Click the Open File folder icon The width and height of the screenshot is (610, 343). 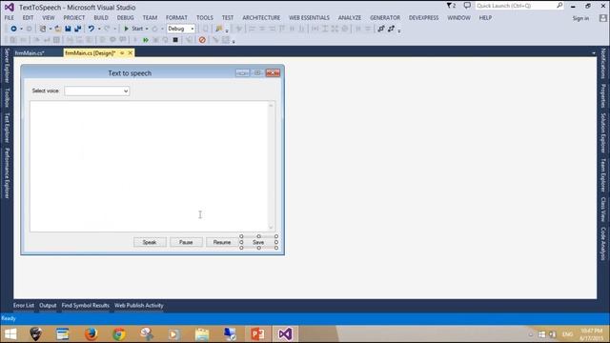click(57, 29)
